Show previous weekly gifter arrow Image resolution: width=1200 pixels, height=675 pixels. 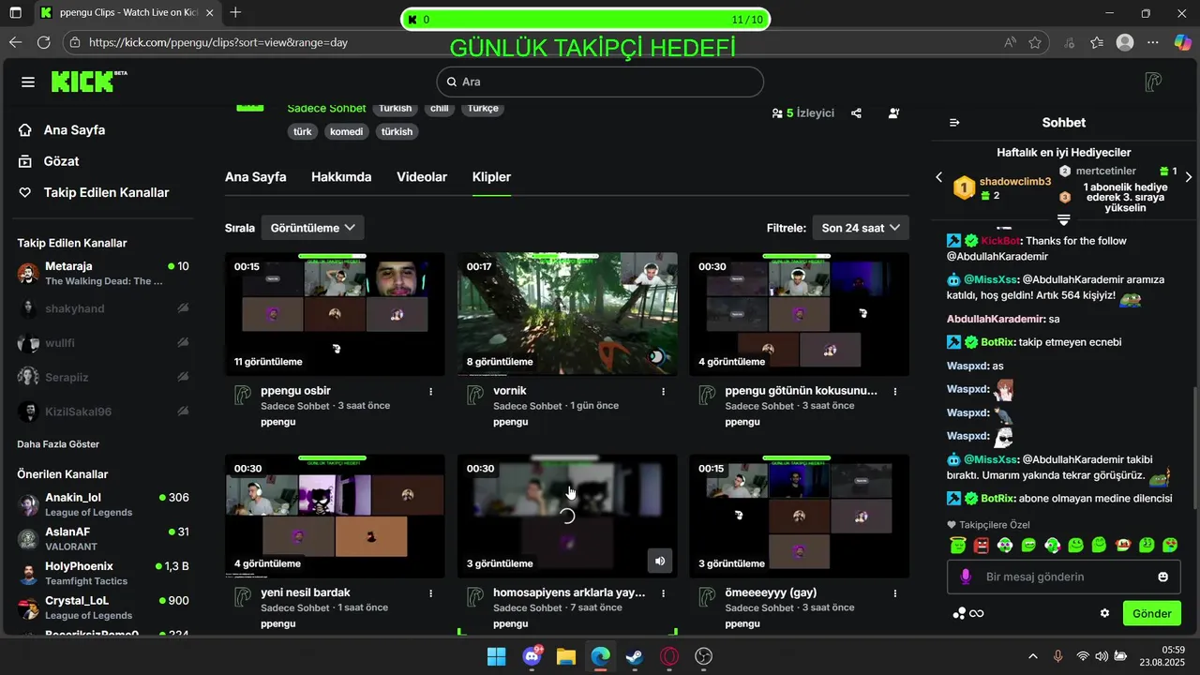pyautogui.click(x=939, y=177)
